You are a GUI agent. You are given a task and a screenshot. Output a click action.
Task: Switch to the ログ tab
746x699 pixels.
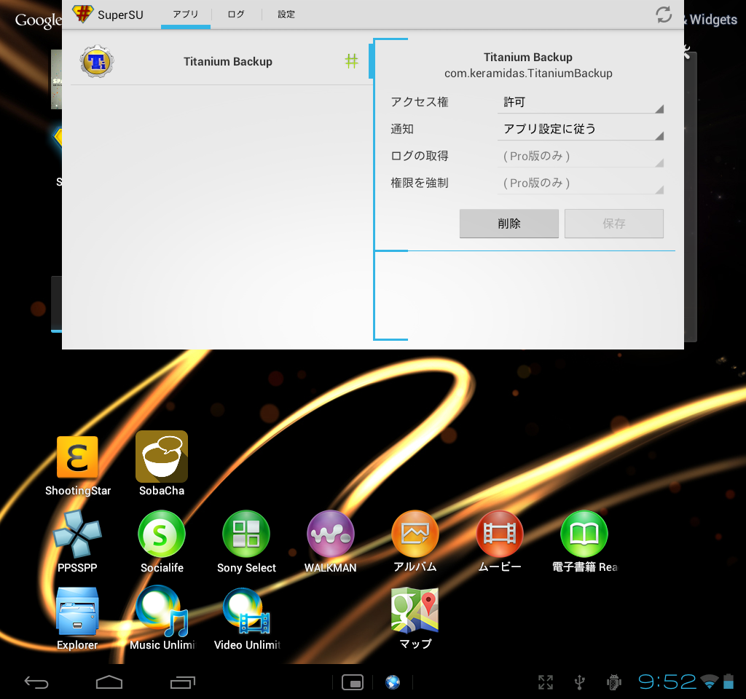pyautogui.click(x=236, y=15)
